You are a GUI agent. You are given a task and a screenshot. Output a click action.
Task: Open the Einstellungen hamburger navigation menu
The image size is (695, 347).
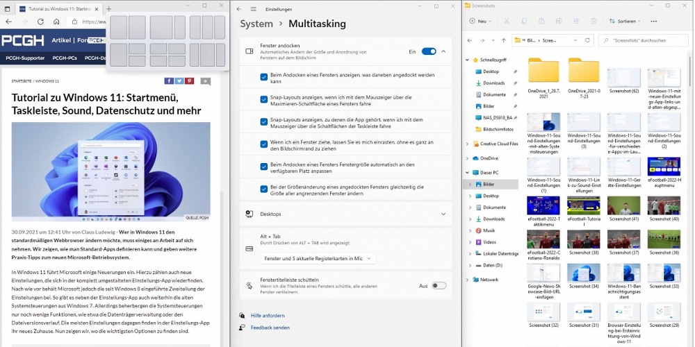pyautogui.click(x=253, y=9)
